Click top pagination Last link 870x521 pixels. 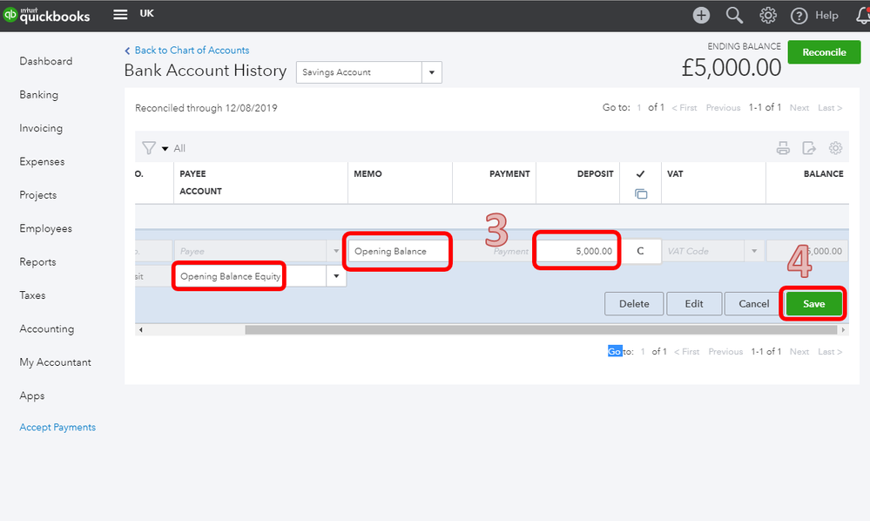tap(830, 108)
